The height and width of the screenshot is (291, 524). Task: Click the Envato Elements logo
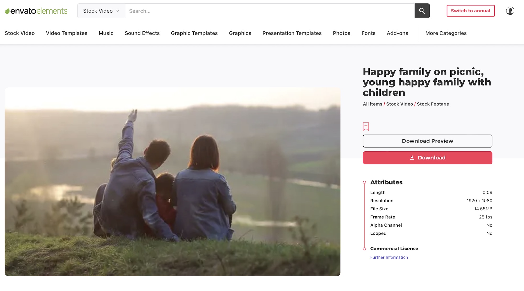pos(36,11)
